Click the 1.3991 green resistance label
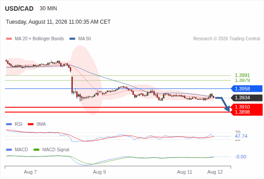264x179 pixels. [x=242, y=75]
